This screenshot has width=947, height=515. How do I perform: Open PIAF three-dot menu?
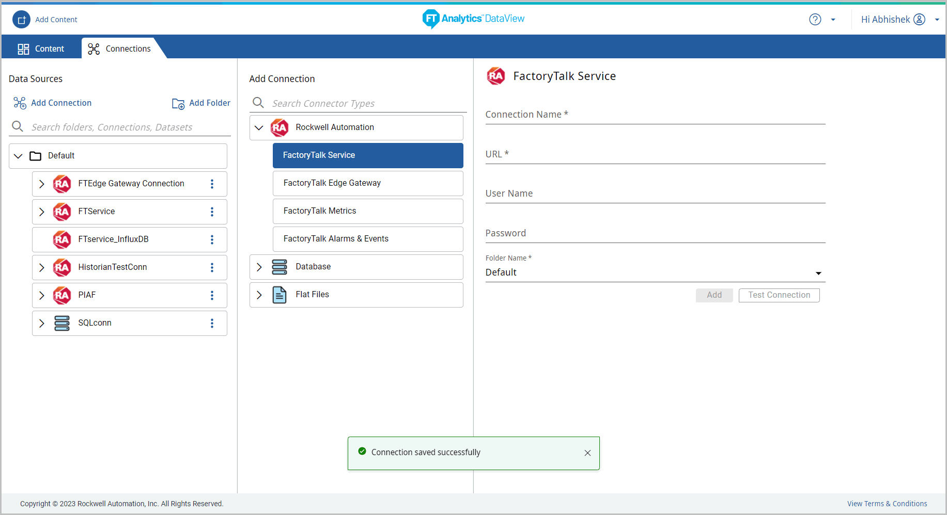pyautogui.click(x=212, y=295)
